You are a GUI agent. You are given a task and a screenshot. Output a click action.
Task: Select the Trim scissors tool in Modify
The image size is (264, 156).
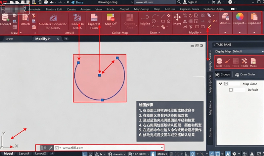click(191, 27)
